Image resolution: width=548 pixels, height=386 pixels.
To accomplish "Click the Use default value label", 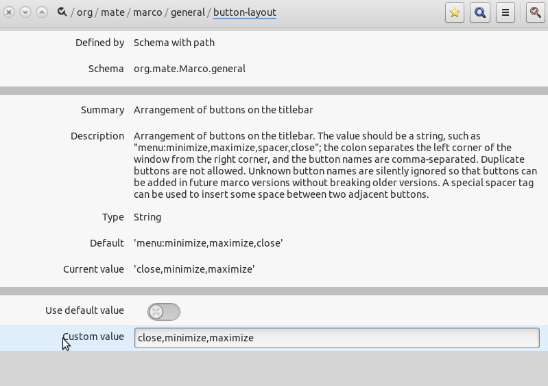I will click(x=84, y=310).
